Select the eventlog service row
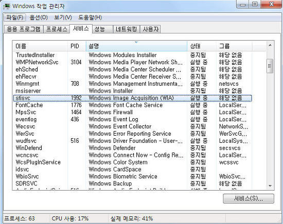Image resolution: width=283 pixels, height=224 pixels. [x=132, y=119]
